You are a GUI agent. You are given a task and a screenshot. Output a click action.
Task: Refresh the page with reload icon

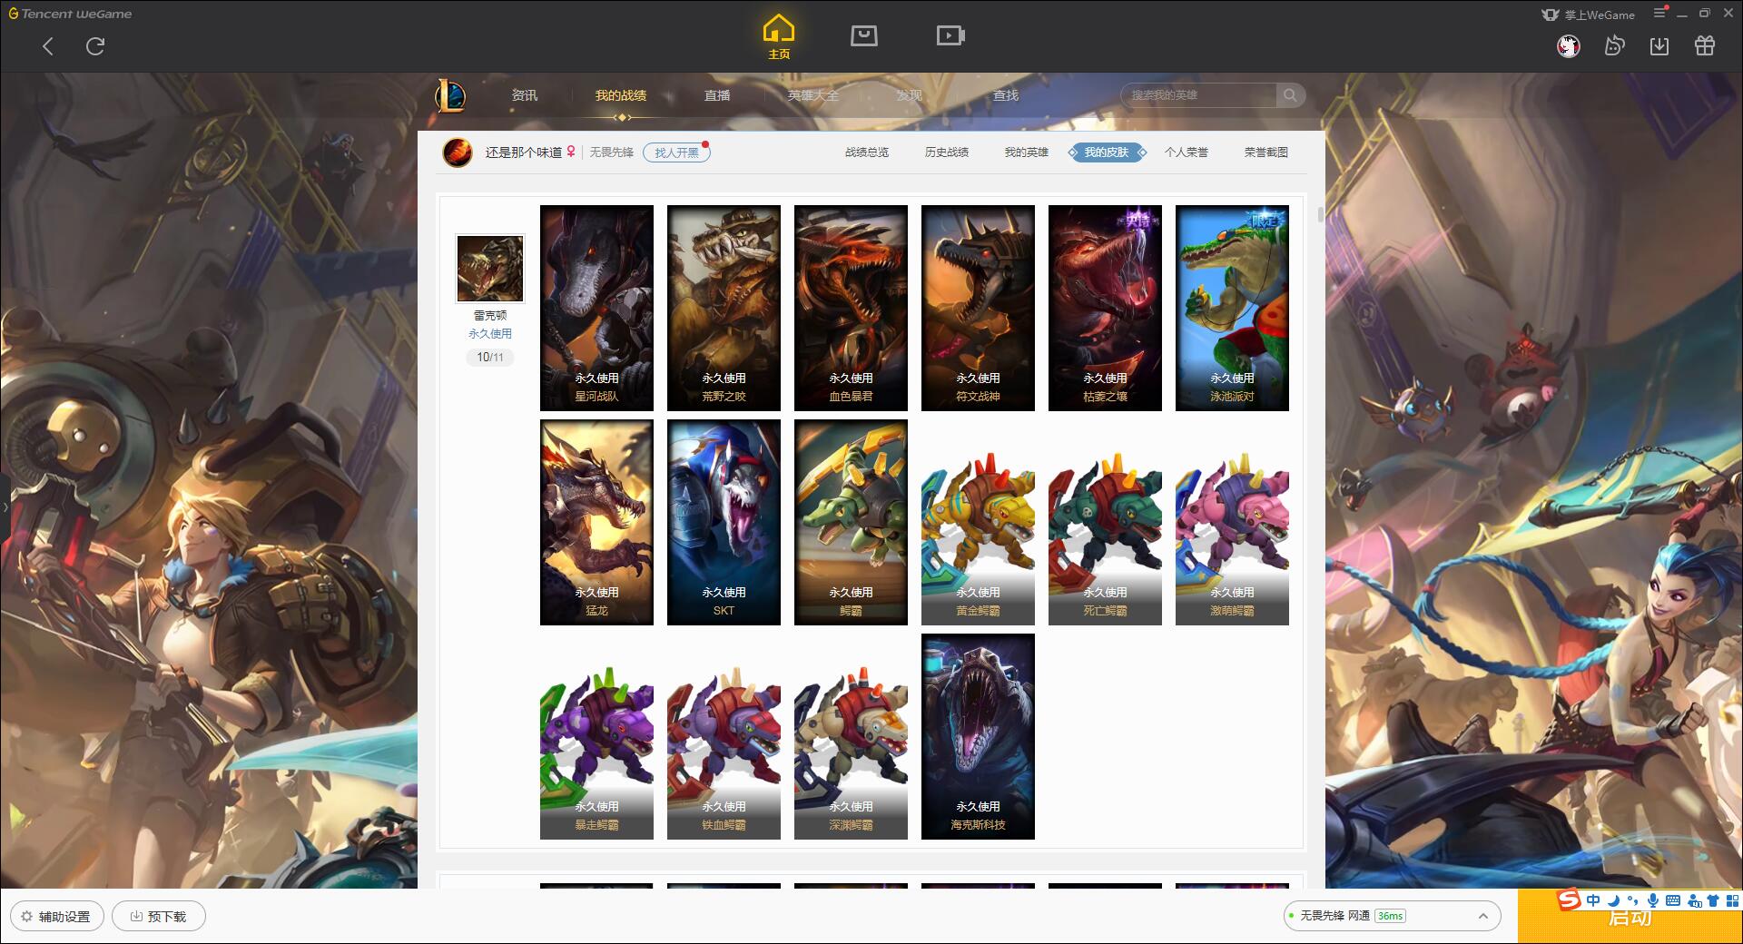95,46
